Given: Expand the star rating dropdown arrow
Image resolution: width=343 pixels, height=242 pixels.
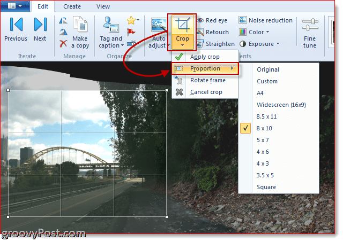Looking at the screenshot, I should 138,20.
